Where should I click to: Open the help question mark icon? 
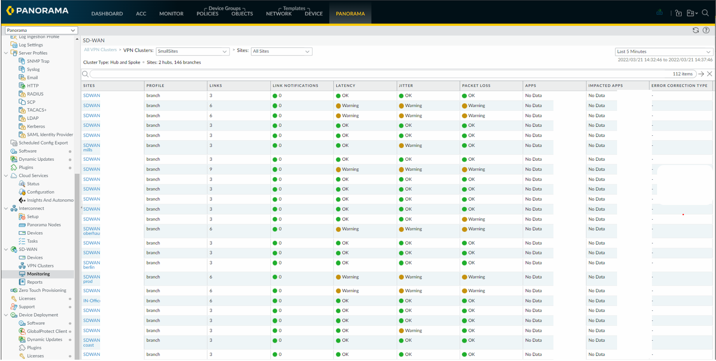[706, 30]
